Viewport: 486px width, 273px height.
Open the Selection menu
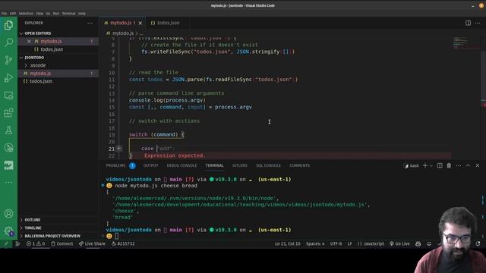point(26,14)
